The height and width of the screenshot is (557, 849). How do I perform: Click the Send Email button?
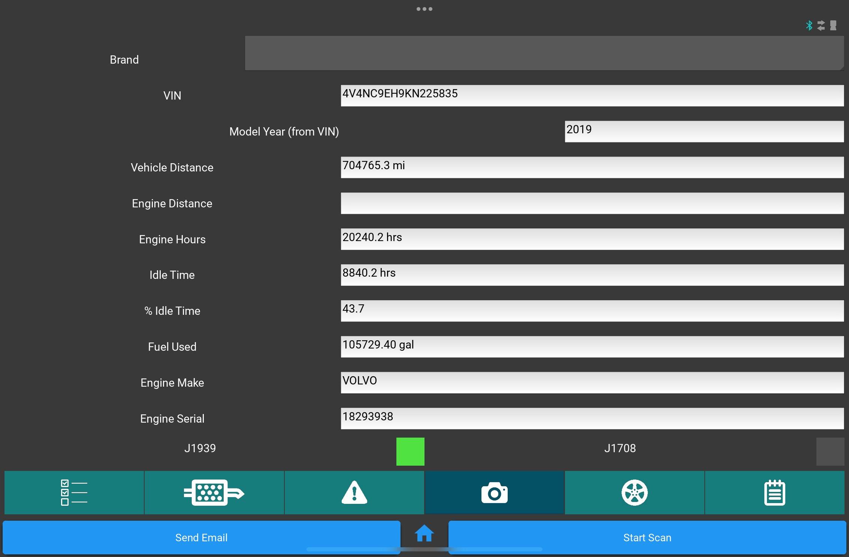click(x=200, y=537)
